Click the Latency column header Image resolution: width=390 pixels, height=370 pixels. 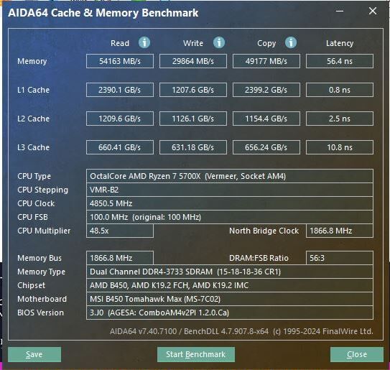(x=340, y=44)
